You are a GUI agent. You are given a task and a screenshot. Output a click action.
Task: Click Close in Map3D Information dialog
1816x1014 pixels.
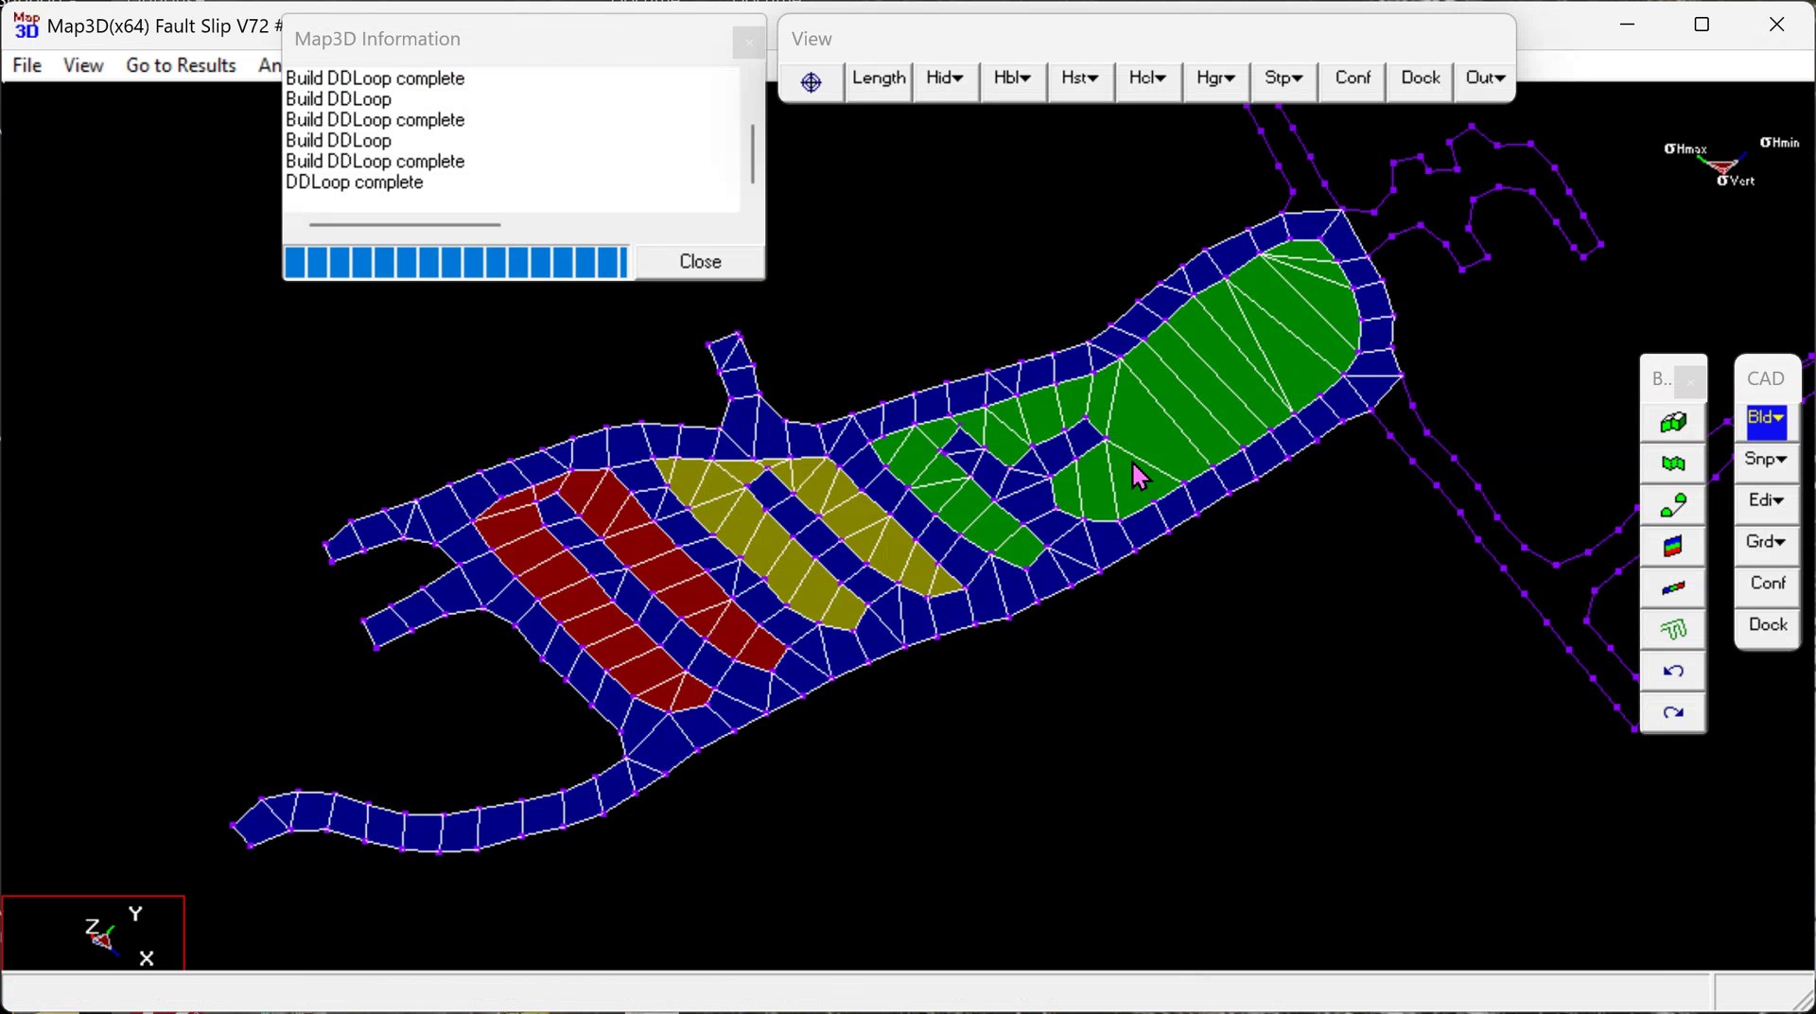[700, 262]
